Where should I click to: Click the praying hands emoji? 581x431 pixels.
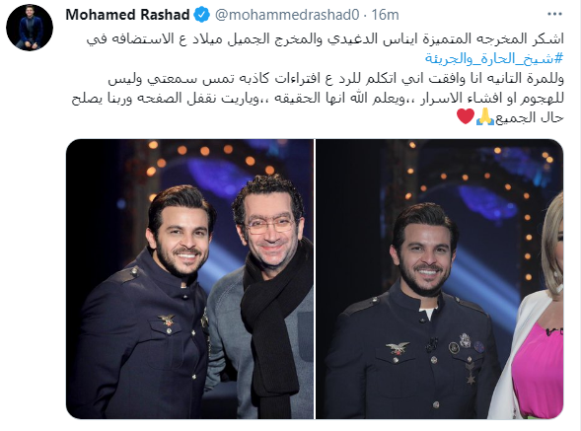[484, 117]
